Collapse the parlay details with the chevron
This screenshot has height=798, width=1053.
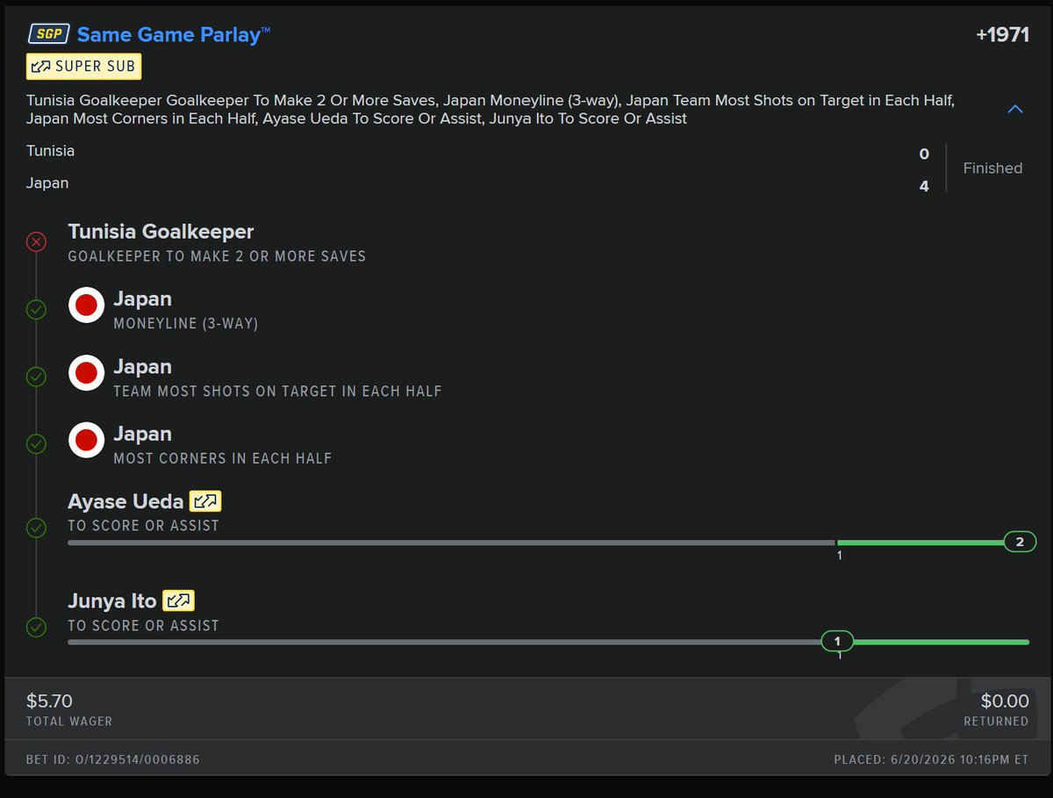click(x=1015, y=110)
